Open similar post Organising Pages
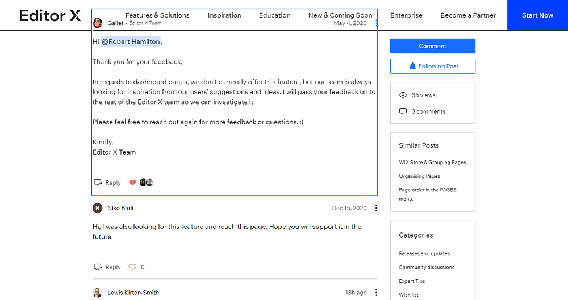 coord(420,176)
